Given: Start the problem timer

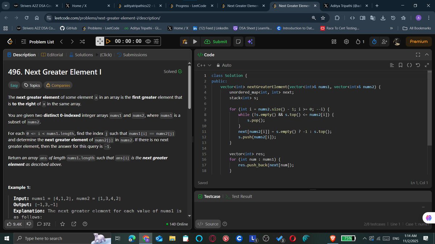Looking at the screenshot, I should 108,41.
